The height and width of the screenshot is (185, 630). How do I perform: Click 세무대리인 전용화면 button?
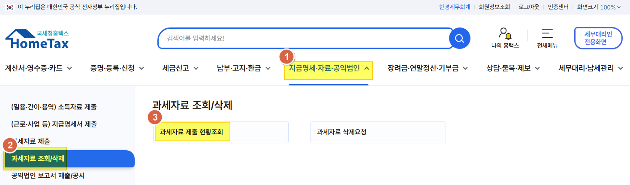tap(598, 38)
